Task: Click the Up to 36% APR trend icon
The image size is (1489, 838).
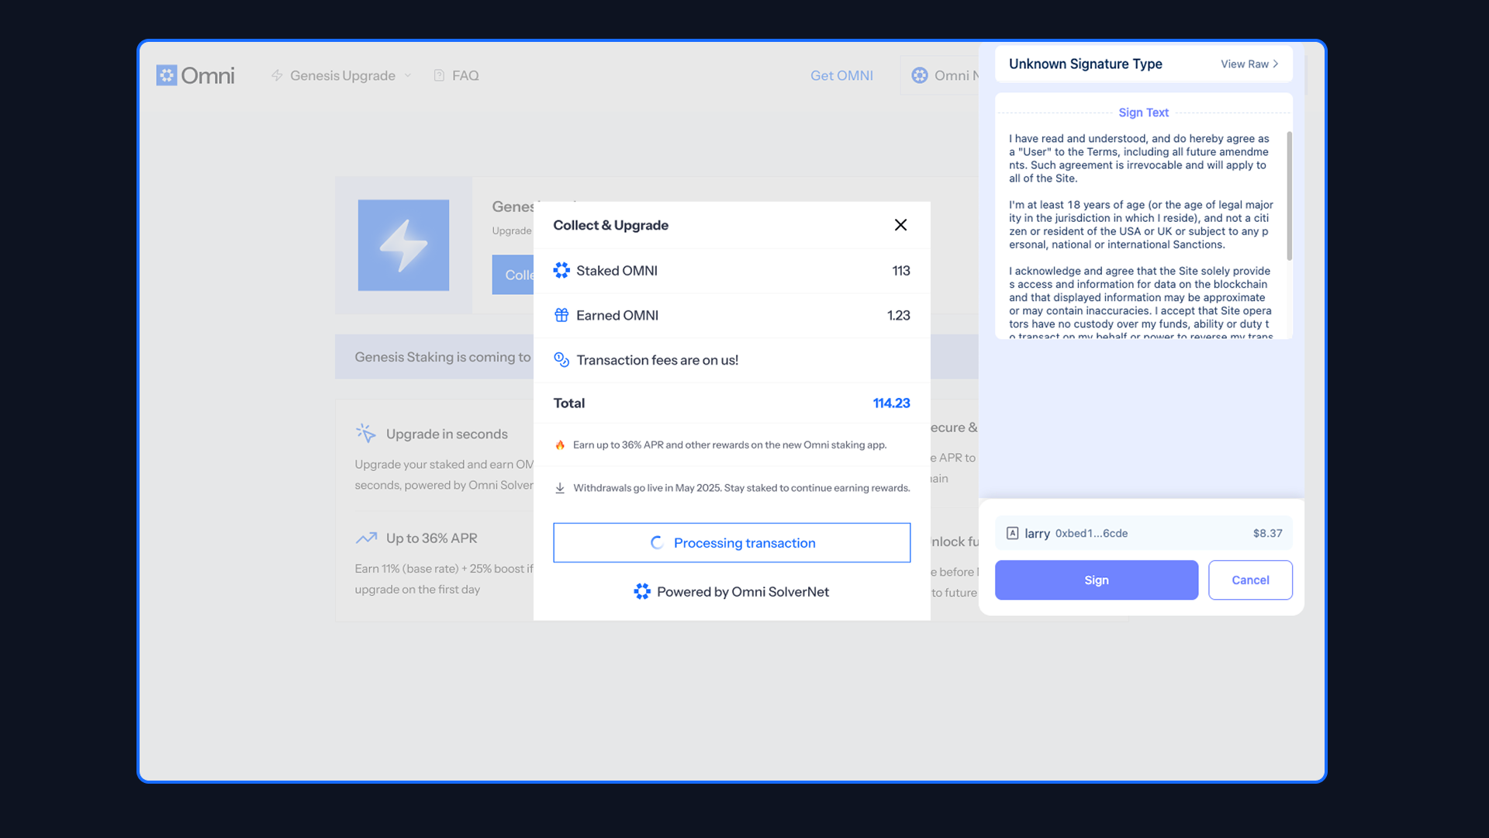Action: [366, 538]
